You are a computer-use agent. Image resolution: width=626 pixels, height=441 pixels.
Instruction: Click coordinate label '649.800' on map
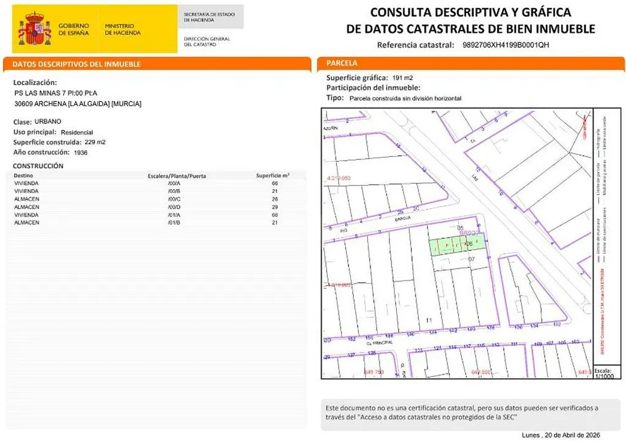coord(482,372)
